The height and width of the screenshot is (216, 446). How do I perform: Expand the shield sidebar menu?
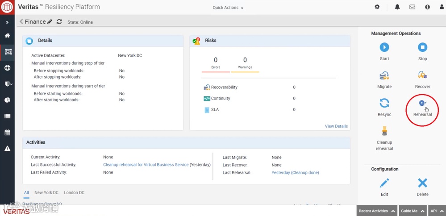[x=8, y=84]
